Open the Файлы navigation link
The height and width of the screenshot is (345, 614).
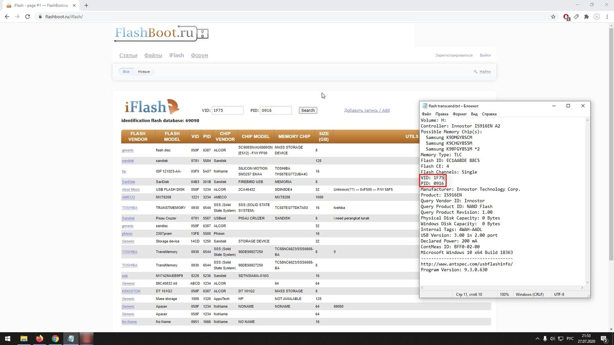[153, 55]
